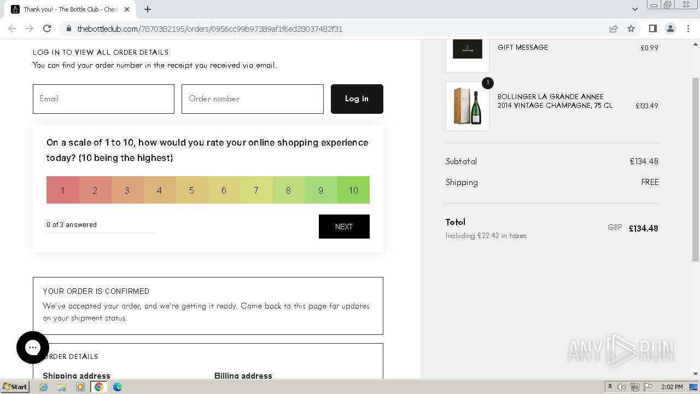Launch Microsoft Edge from taskbar
The height and width of the screenshot is (394, 700).
[118, 387]
